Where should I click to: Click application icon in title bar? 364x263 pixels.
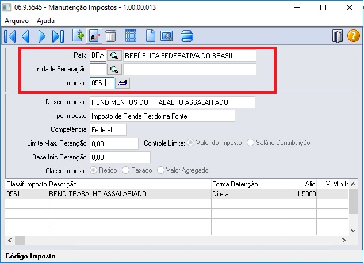click(x=6, y=7)
